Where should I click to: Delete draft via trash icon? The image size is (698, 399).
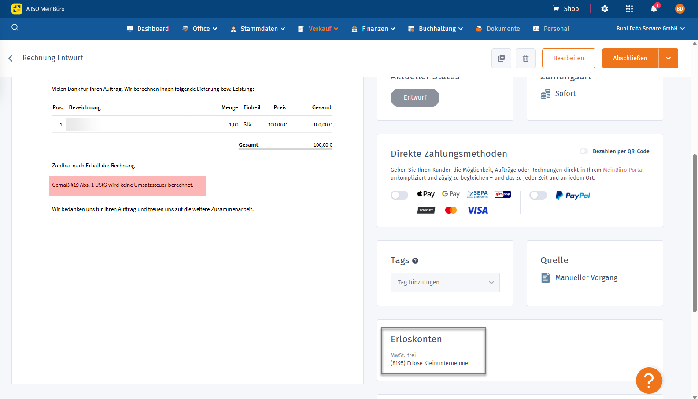tap(525, 58)
